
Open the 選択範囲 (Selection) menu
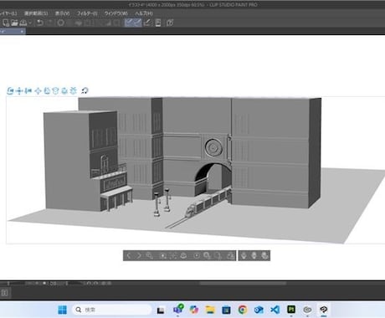(36, 13)
